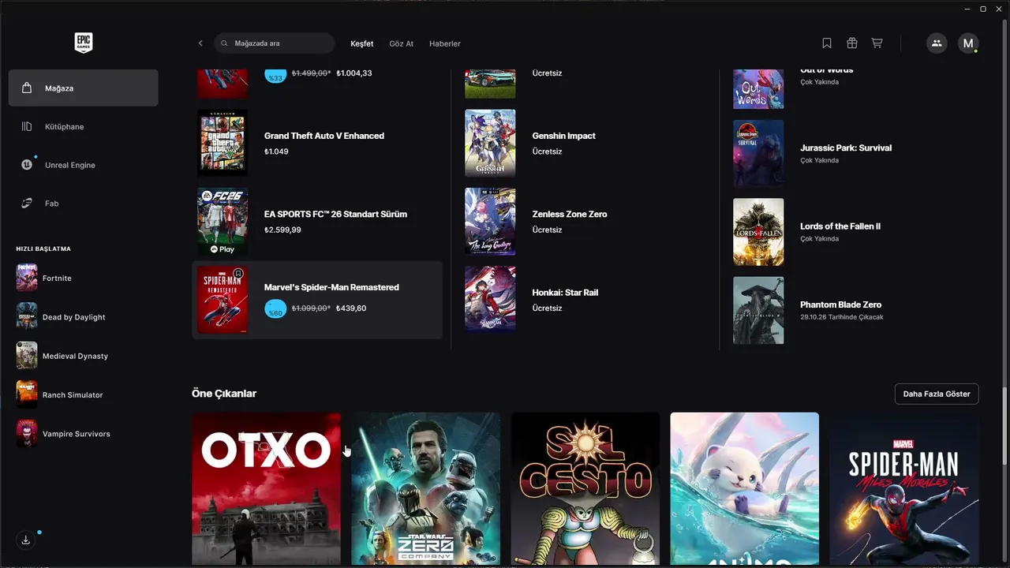The width and height of the screenshot is (1010, 568).
Task: Click the %60 discount badge
Action: (x=275, y=308)
